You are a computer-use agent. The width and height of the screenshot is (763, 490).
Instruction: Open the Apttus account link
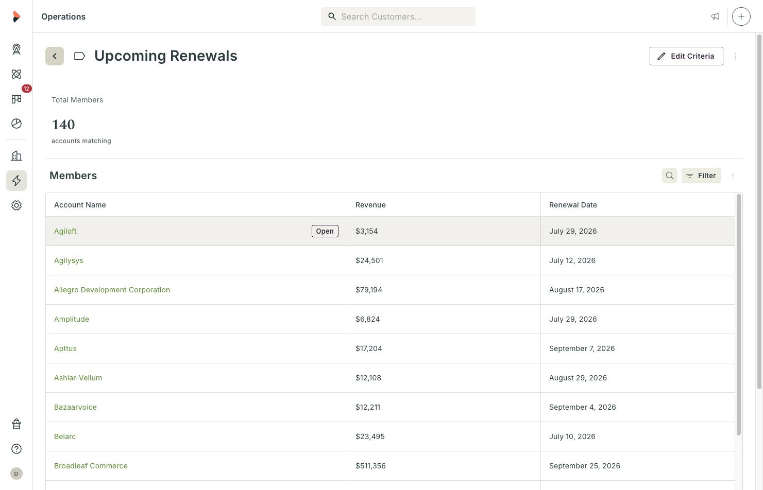pyautogui.click(x=65, y=348)
